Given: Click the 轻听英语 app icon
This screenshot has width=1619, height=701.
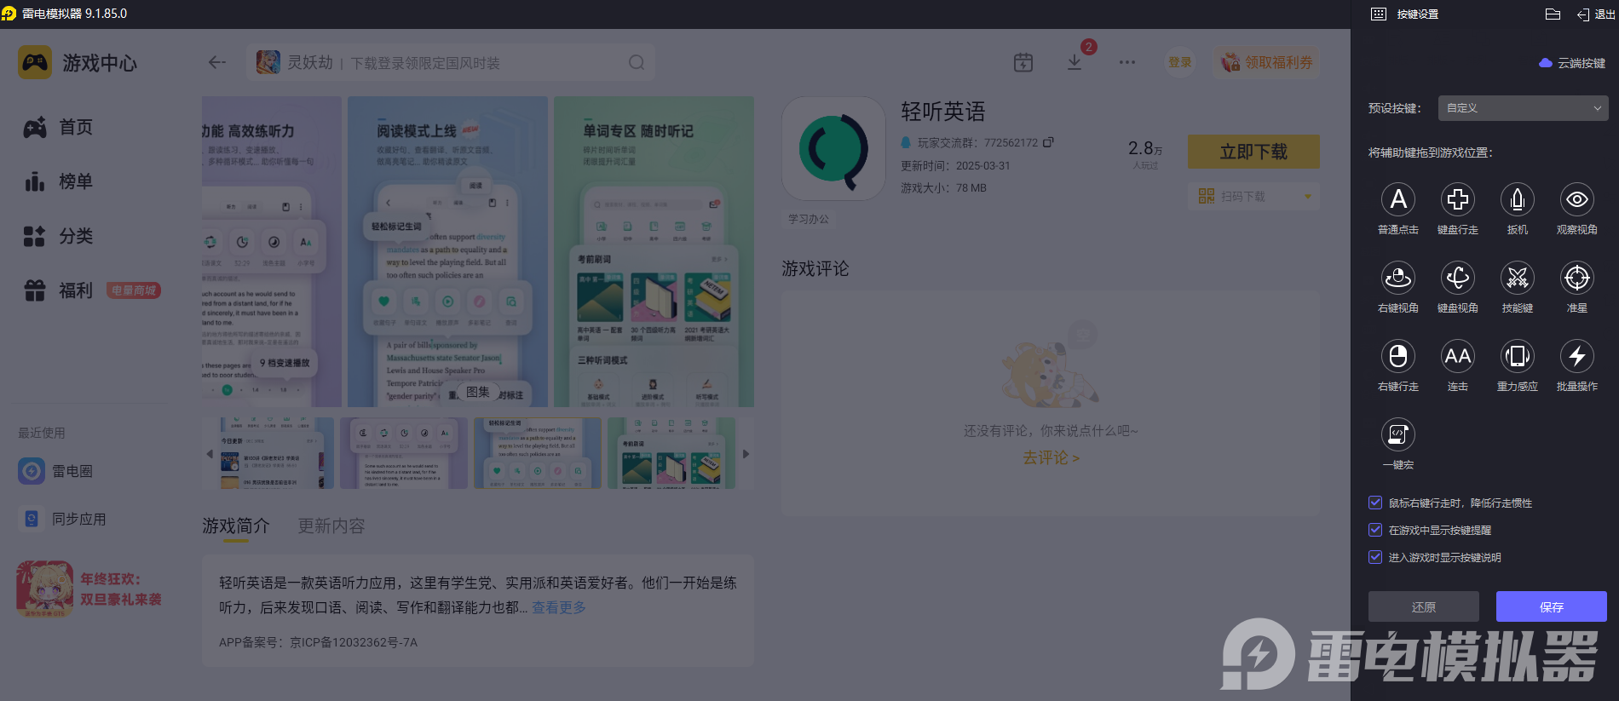Looking at the screenshot, I should pyautogui.click(x=833, y=148).
